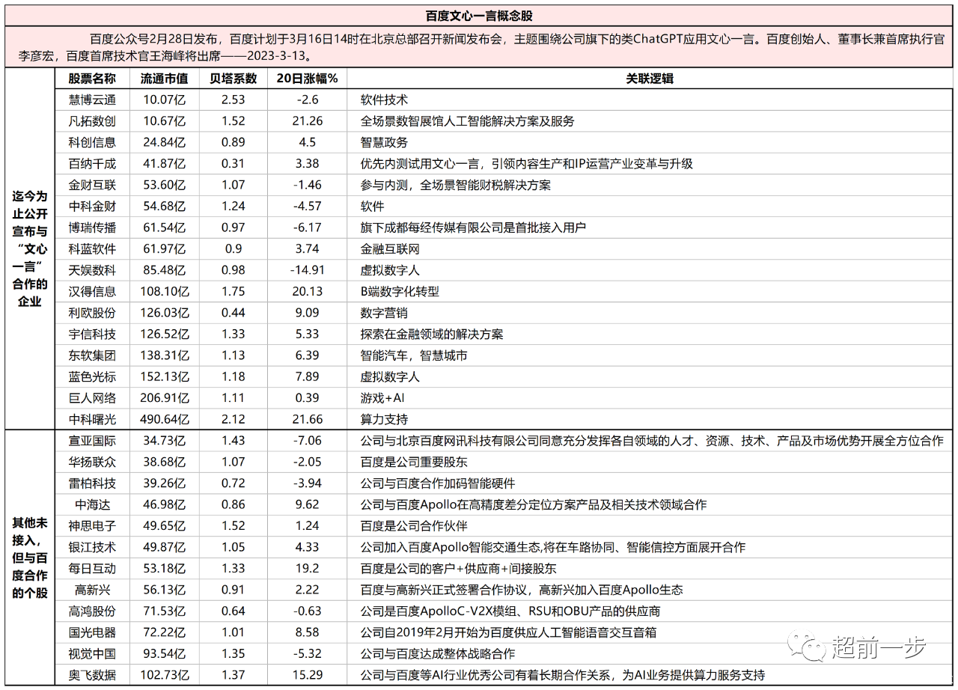Click the 奥飞数据 stock name
The width and height of the screenshot is (958, 690).
click(92, 675)
